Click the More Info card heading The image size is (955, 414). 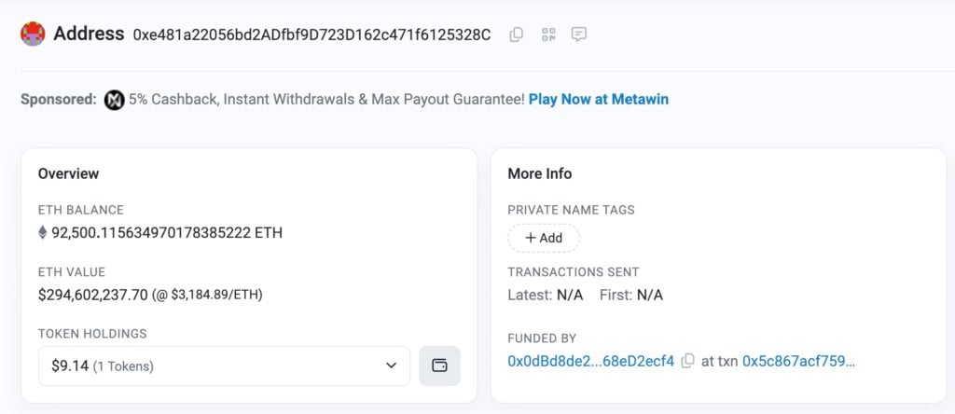tap(539, 173)
